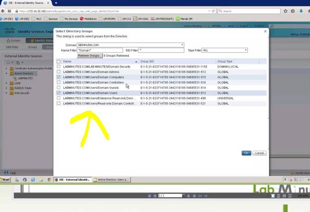The image size is (310, 212).
Task: Expand the RSA SecurID tree node
Action: [x=6, y=93]
